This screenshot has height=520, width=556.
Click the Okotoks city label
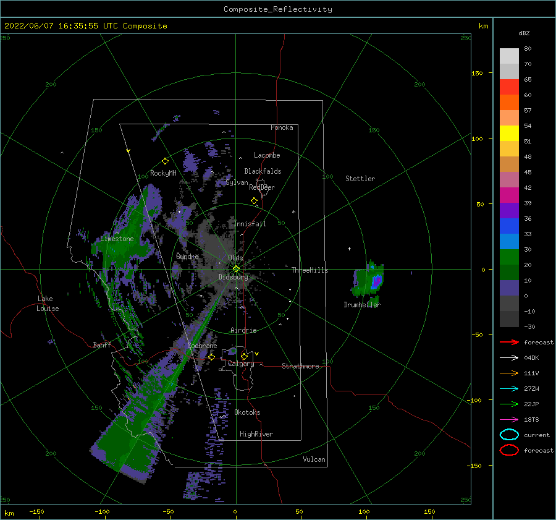point(247,412)
